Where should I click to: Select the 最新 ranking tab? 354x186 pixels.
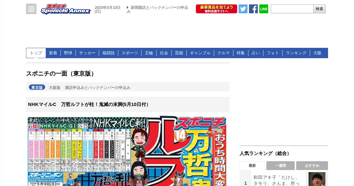[252, 166]
